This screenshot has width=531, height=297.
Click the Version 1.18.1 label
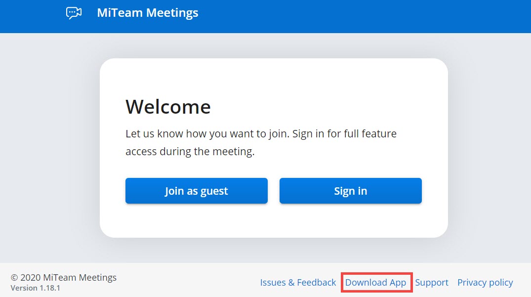click(x=35, y=288)
